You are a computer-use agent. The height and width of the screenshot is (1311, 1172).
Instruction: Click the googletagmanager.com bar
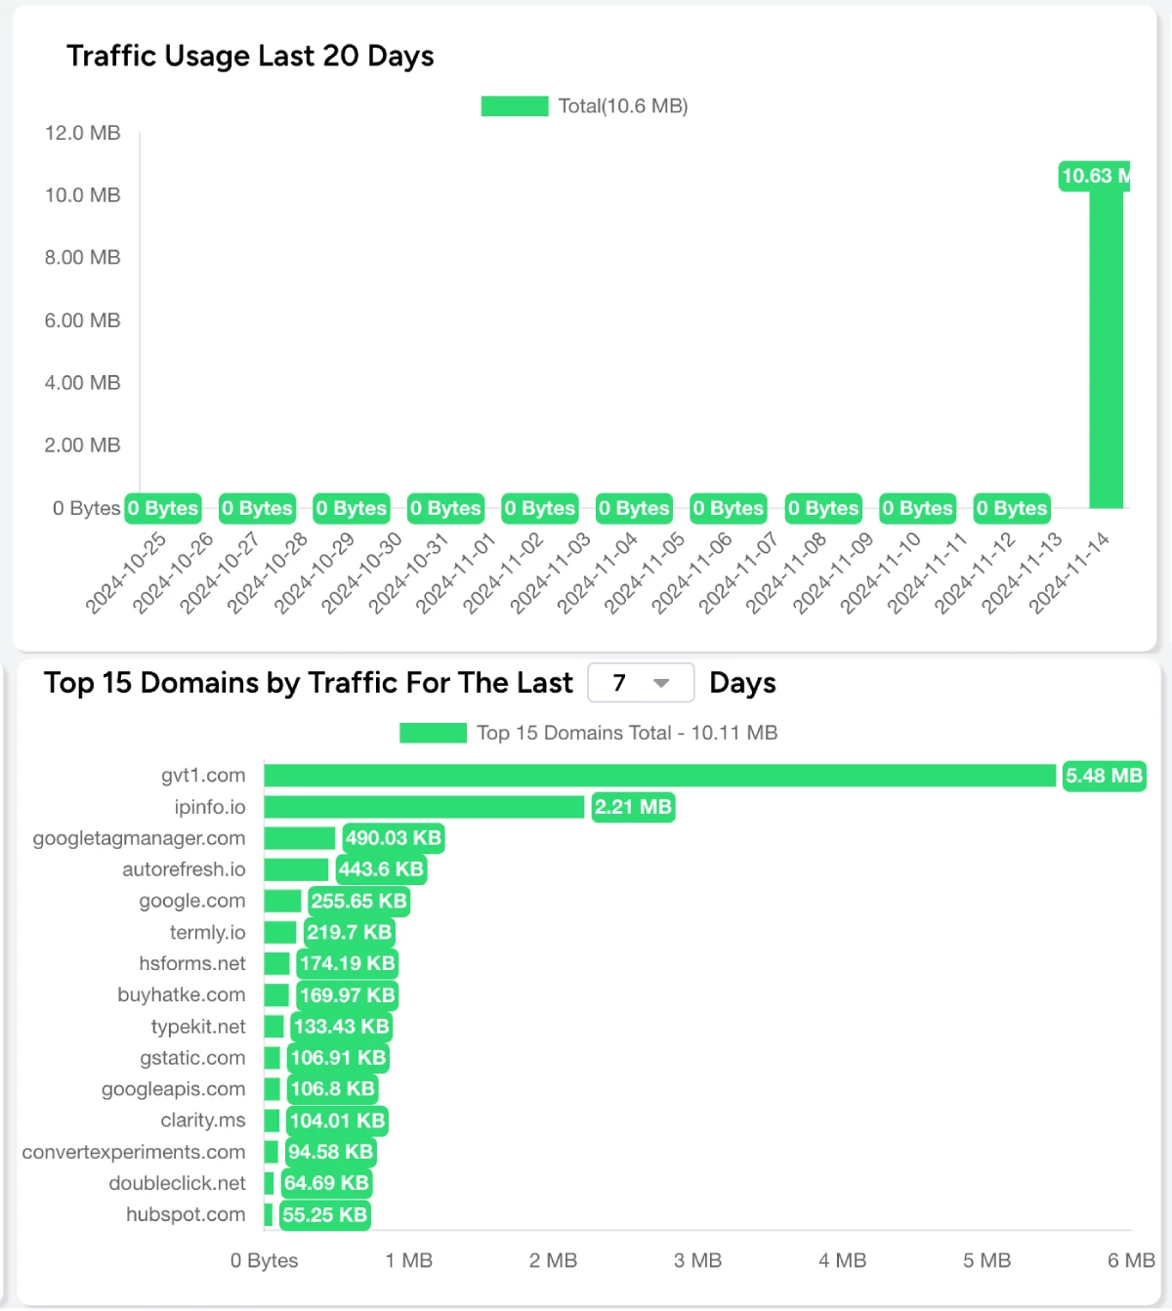click(300, 838)
